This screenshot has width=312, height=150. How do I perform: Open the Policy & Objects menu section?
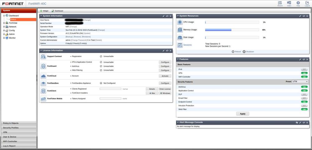click(x=19, y=123)
